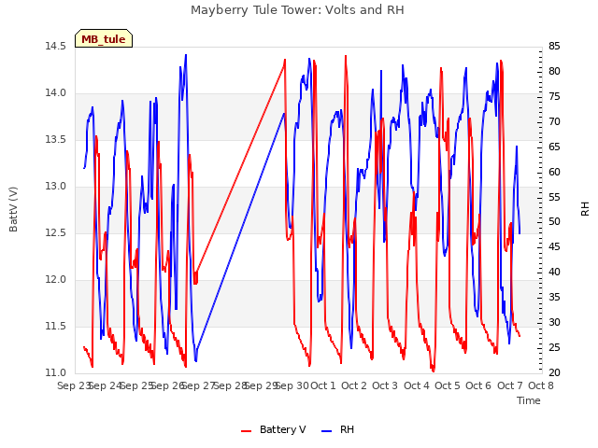Click the 45 RH tick label

(554, 247)
